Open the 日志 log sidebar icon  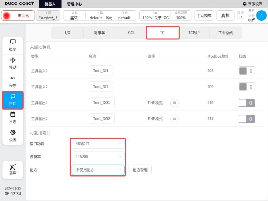(13, 118)
